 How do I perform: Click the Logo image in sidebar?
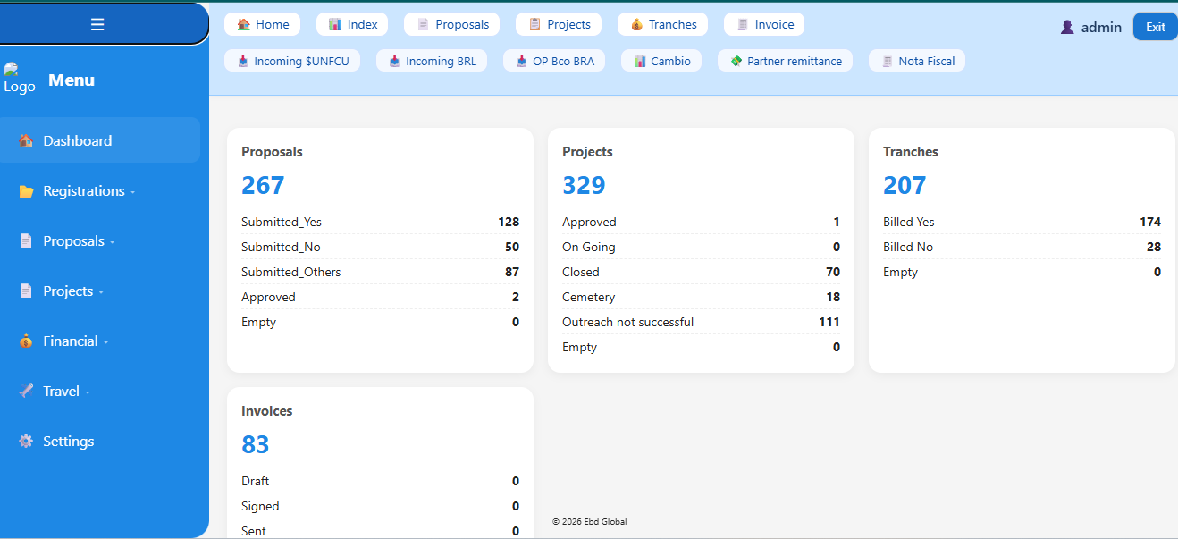tap(20, 79)
